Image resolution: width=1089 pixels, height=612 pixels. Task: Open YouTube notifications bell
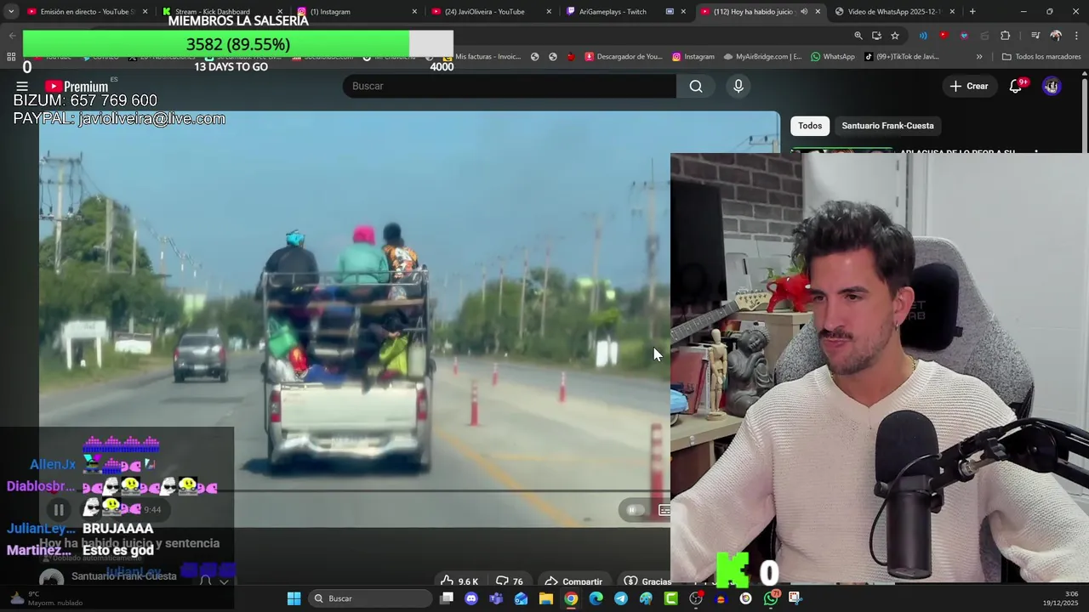pyautogui.click(x=1016, y=86)
